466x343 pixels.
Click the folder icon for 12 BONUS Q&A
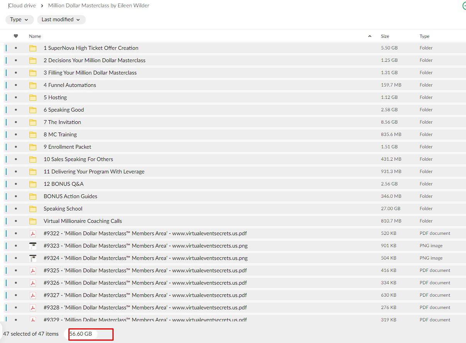pos(33,184)
